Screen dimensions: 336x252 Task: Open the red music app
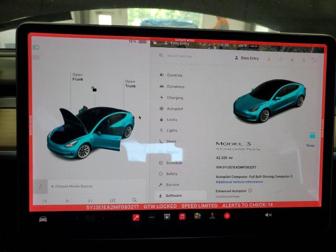click(182, 217)
